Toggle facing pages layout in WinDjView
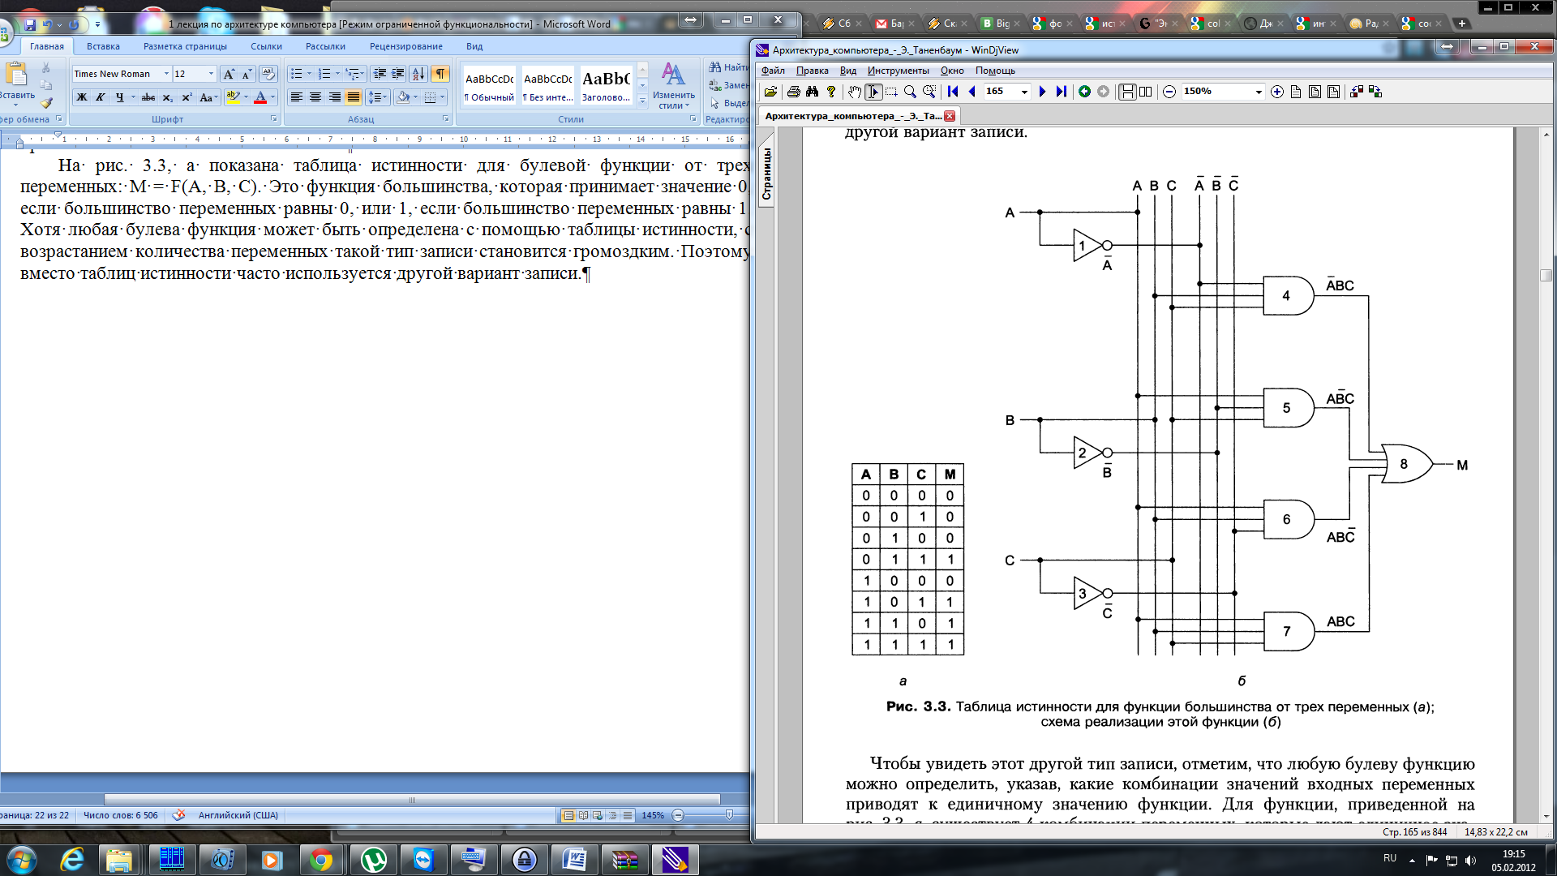Viewport: 1557px width, 876px height. pyautogui.click(x=1145, y=92)
